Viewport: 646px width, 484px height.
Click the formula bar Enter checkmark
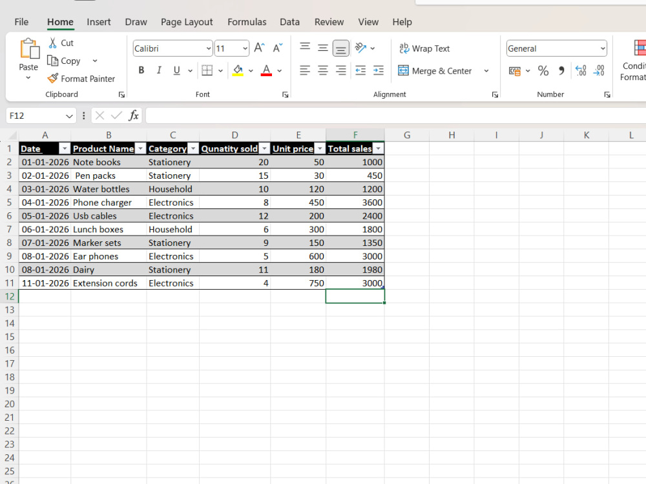tap(116, 116)
